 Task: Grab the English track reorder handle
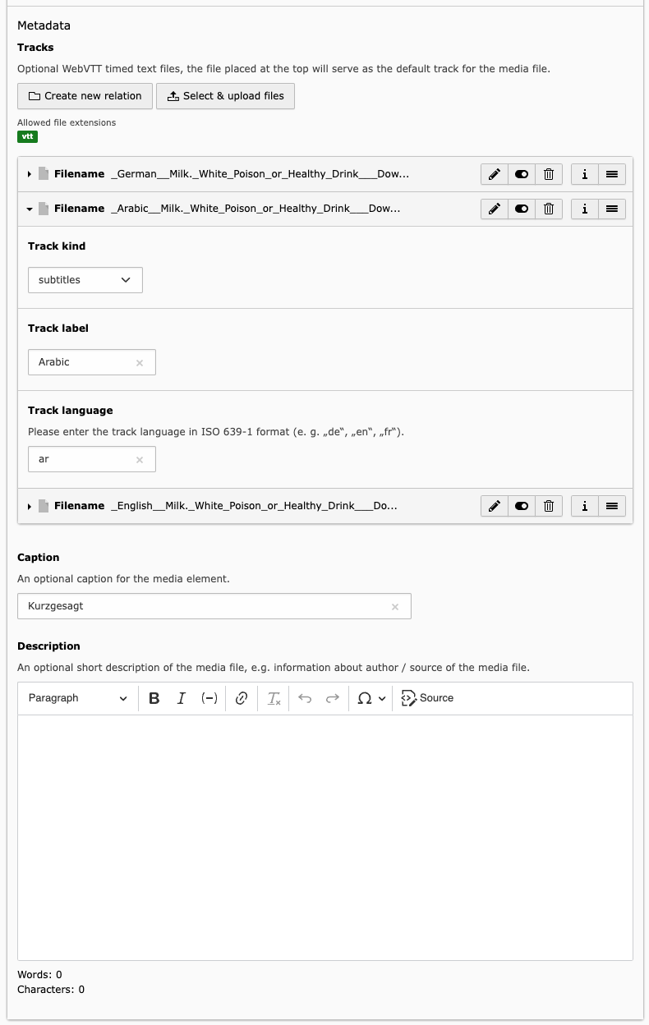[611, 506]
